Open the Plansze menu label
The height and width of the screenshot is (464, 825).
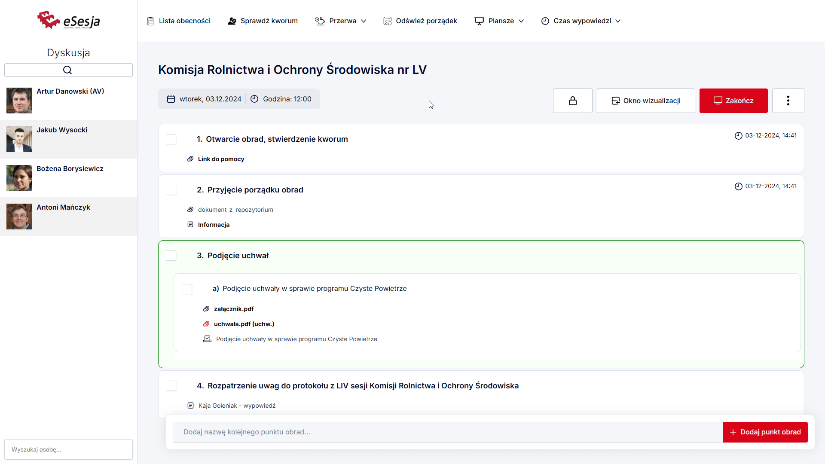tap(501, 21)
